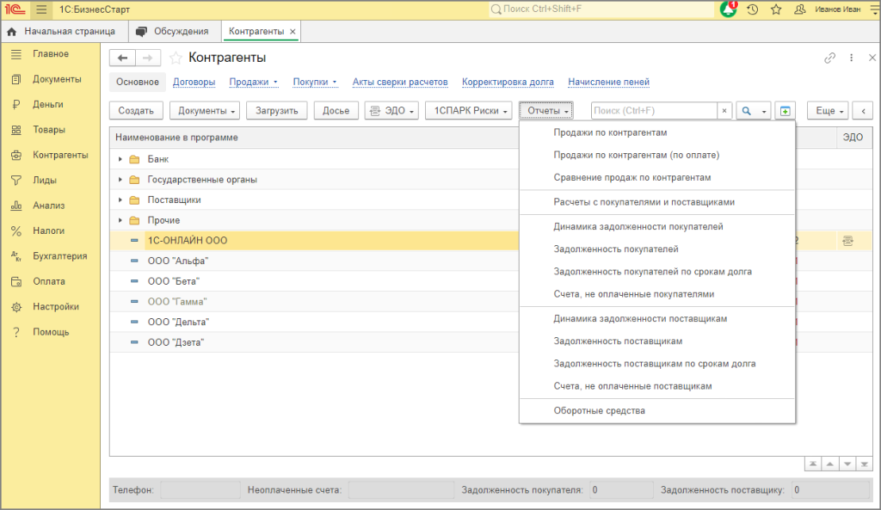Open the 1C main hamburger menu
The width and height of the screenshot is (881, 510).
click(41, 9)
